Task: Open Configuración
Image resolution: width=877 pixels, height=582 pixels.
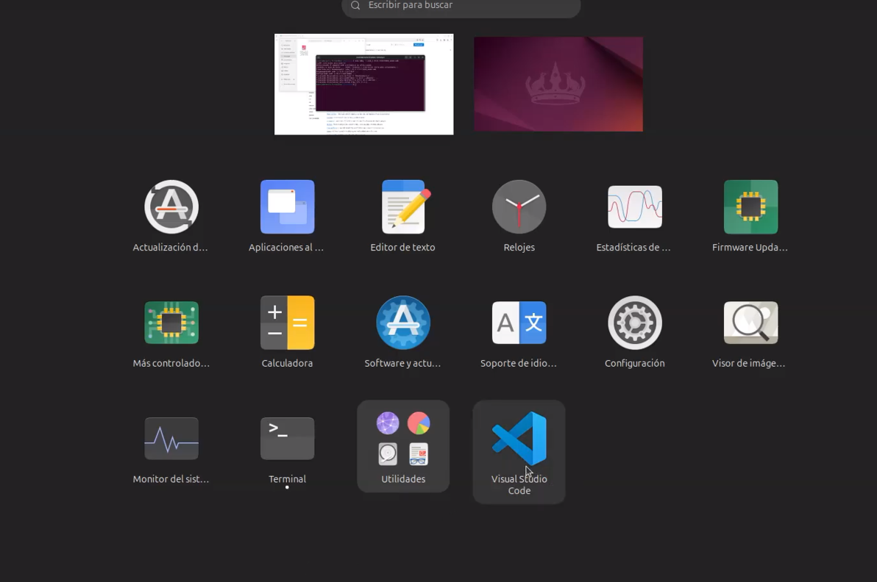Action: pos(634,322)
